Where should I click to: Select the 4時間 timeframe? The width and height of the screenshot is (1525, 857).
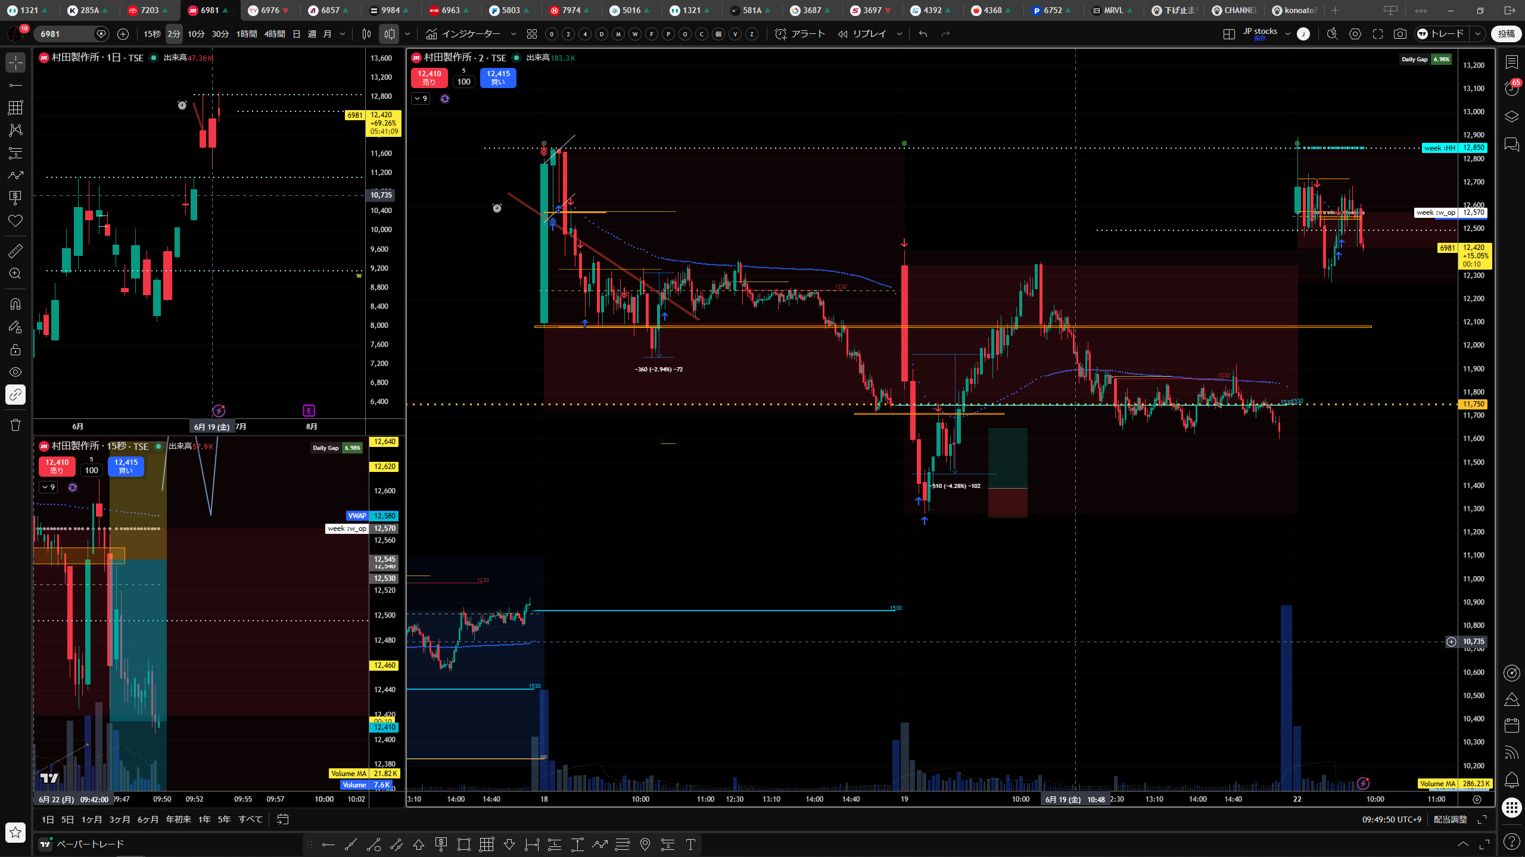(x=274, y=34)
